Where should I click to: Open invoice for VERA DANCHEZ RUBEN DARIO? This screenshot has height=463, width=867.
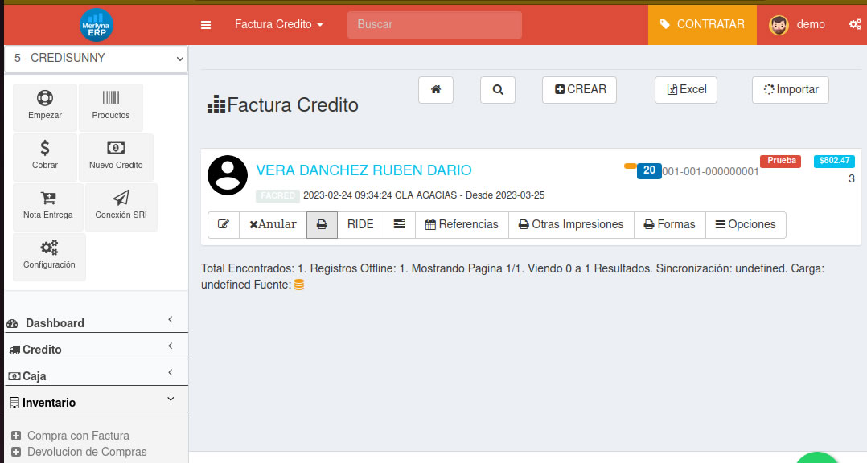coord(364,170)
